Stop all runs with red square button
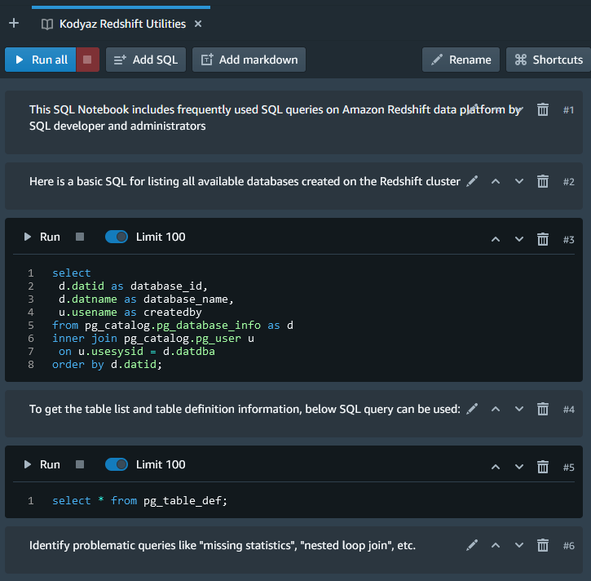The width and height of the screenshot is (591, 581). pos(87,60)
